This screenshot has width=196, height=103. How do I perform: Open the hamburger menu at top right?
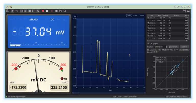(x=188, y=11)
